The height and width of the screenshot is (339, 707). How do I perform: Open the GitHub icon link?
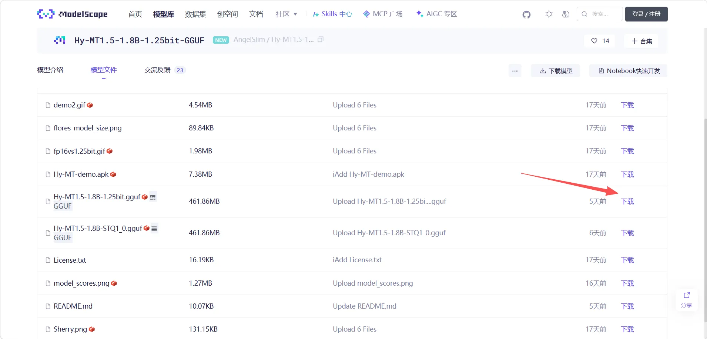point(526,14)
